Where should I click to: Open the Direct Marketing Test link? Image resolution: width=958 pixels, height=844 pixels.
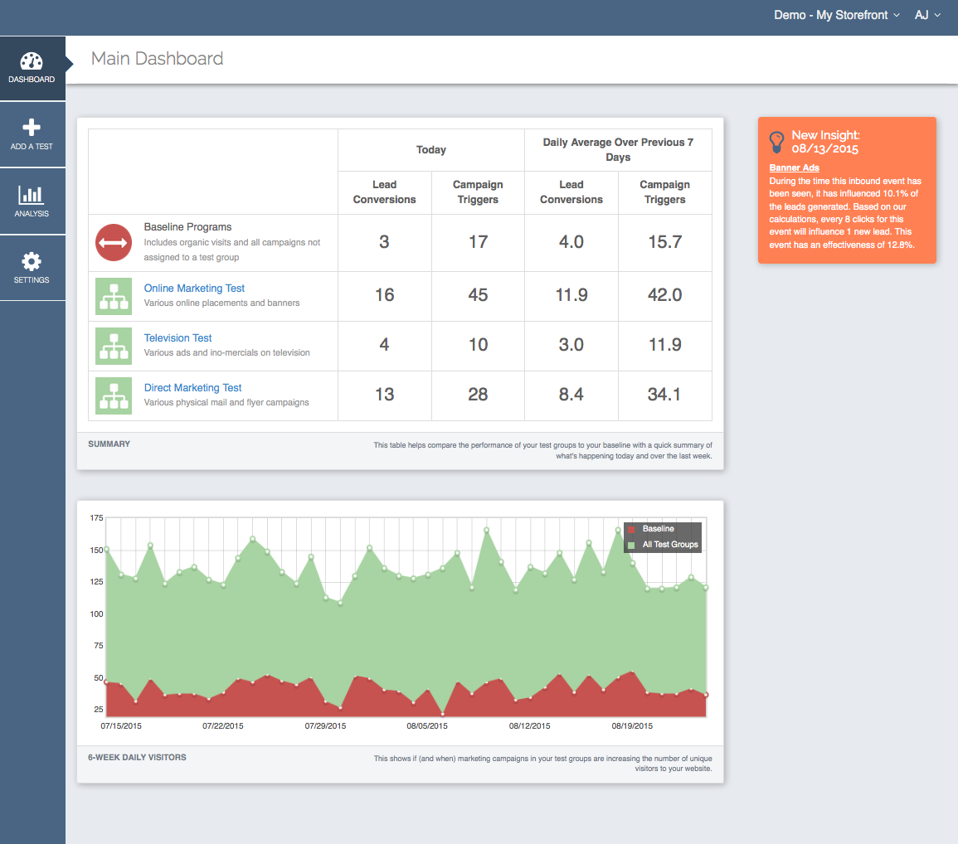point(193,388)
